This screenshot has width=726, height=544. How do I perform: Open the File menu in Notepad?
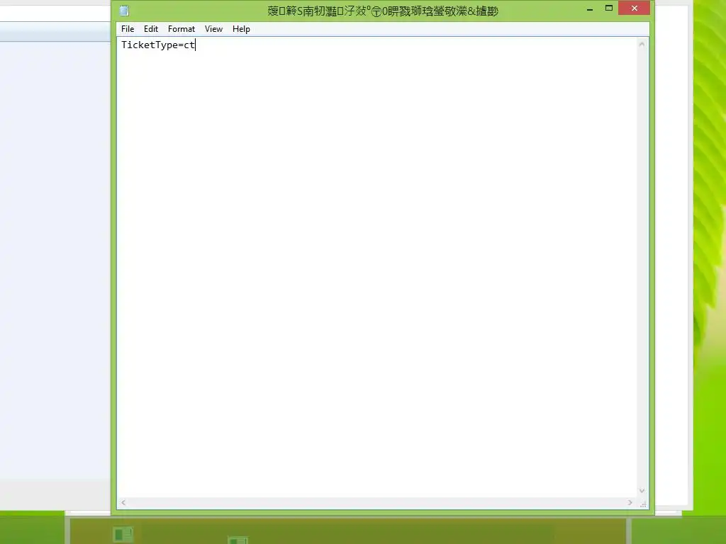[x=128, y=28]
